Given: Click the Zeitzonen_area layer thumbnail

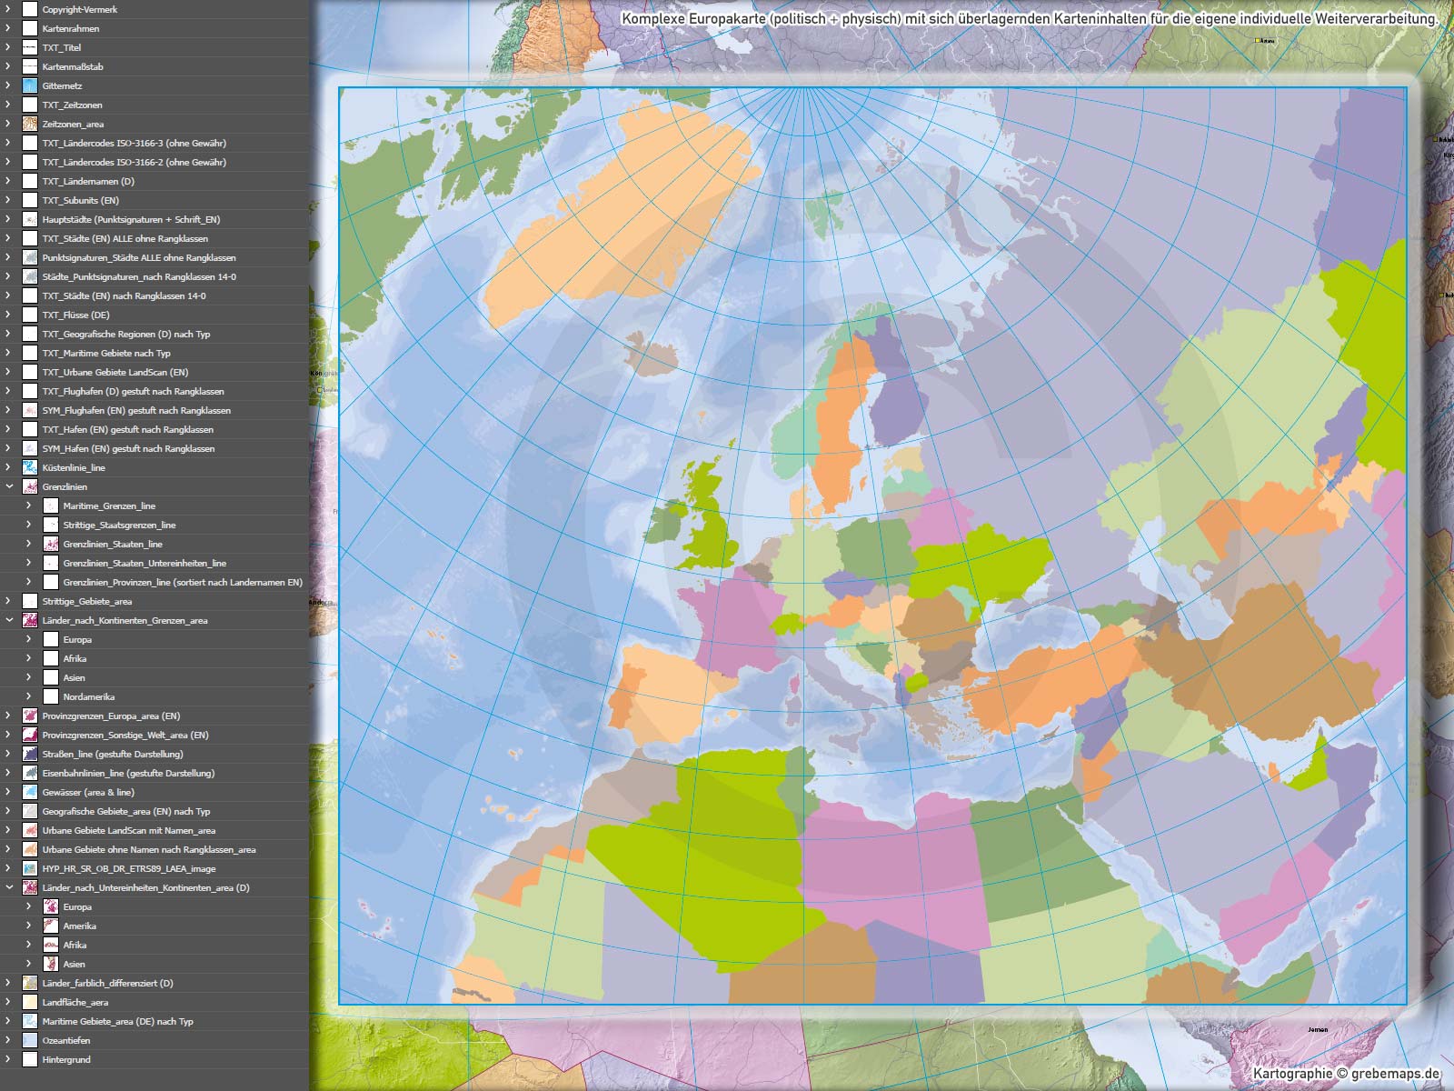Looking at the screenshot, I should coord(30,124).
